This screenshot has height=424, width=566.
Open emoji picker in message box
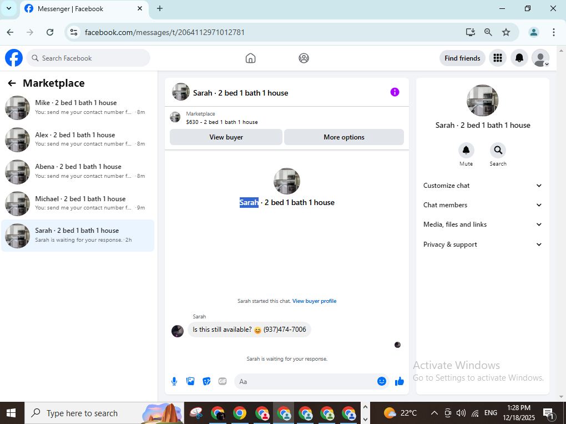[x=382, y=381]
